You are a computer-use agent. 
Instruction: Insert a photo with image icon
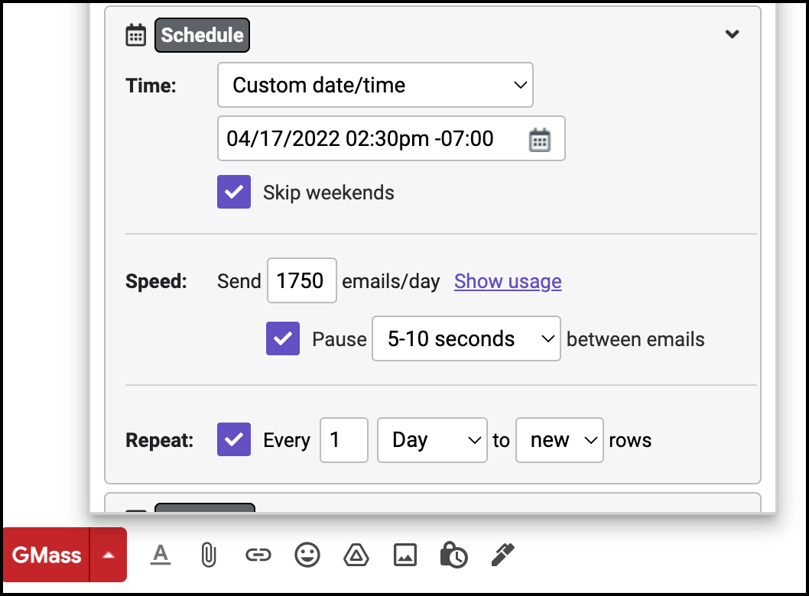(405, 555)
